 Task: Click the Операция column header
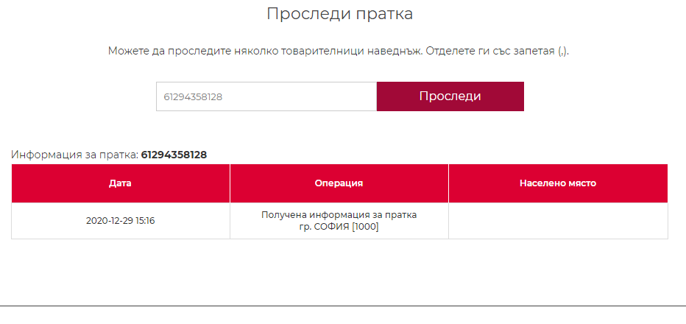339,183
